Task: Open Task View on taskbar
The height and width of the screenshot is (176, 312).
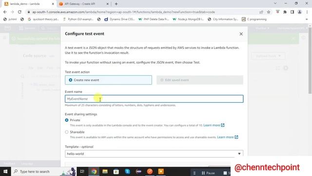Action: pyautogui.click(x=82, y=172)
